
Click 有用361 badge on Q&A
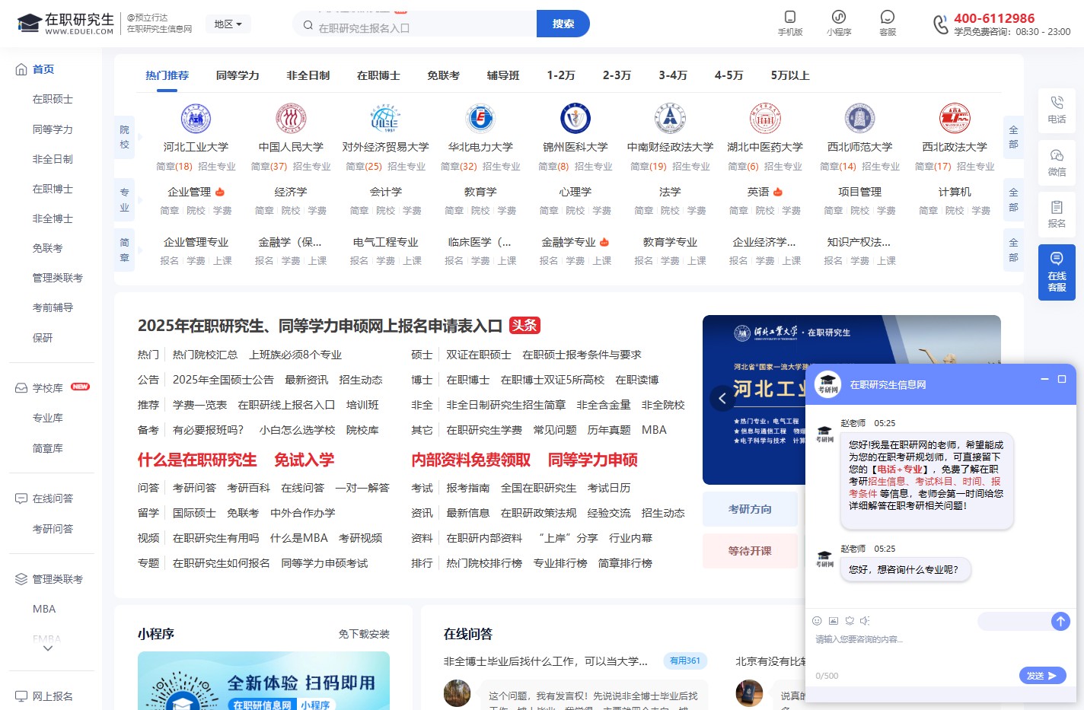tap(685, 661)
